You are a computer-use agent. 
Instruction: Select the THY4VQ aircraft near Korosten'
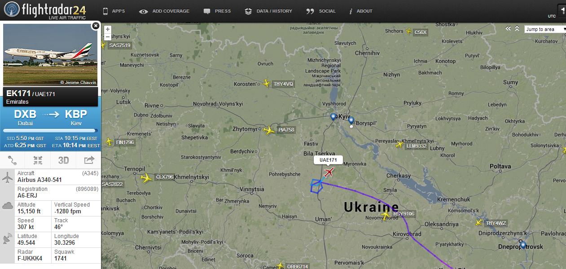pyautogui.click(x=266, y=83)
